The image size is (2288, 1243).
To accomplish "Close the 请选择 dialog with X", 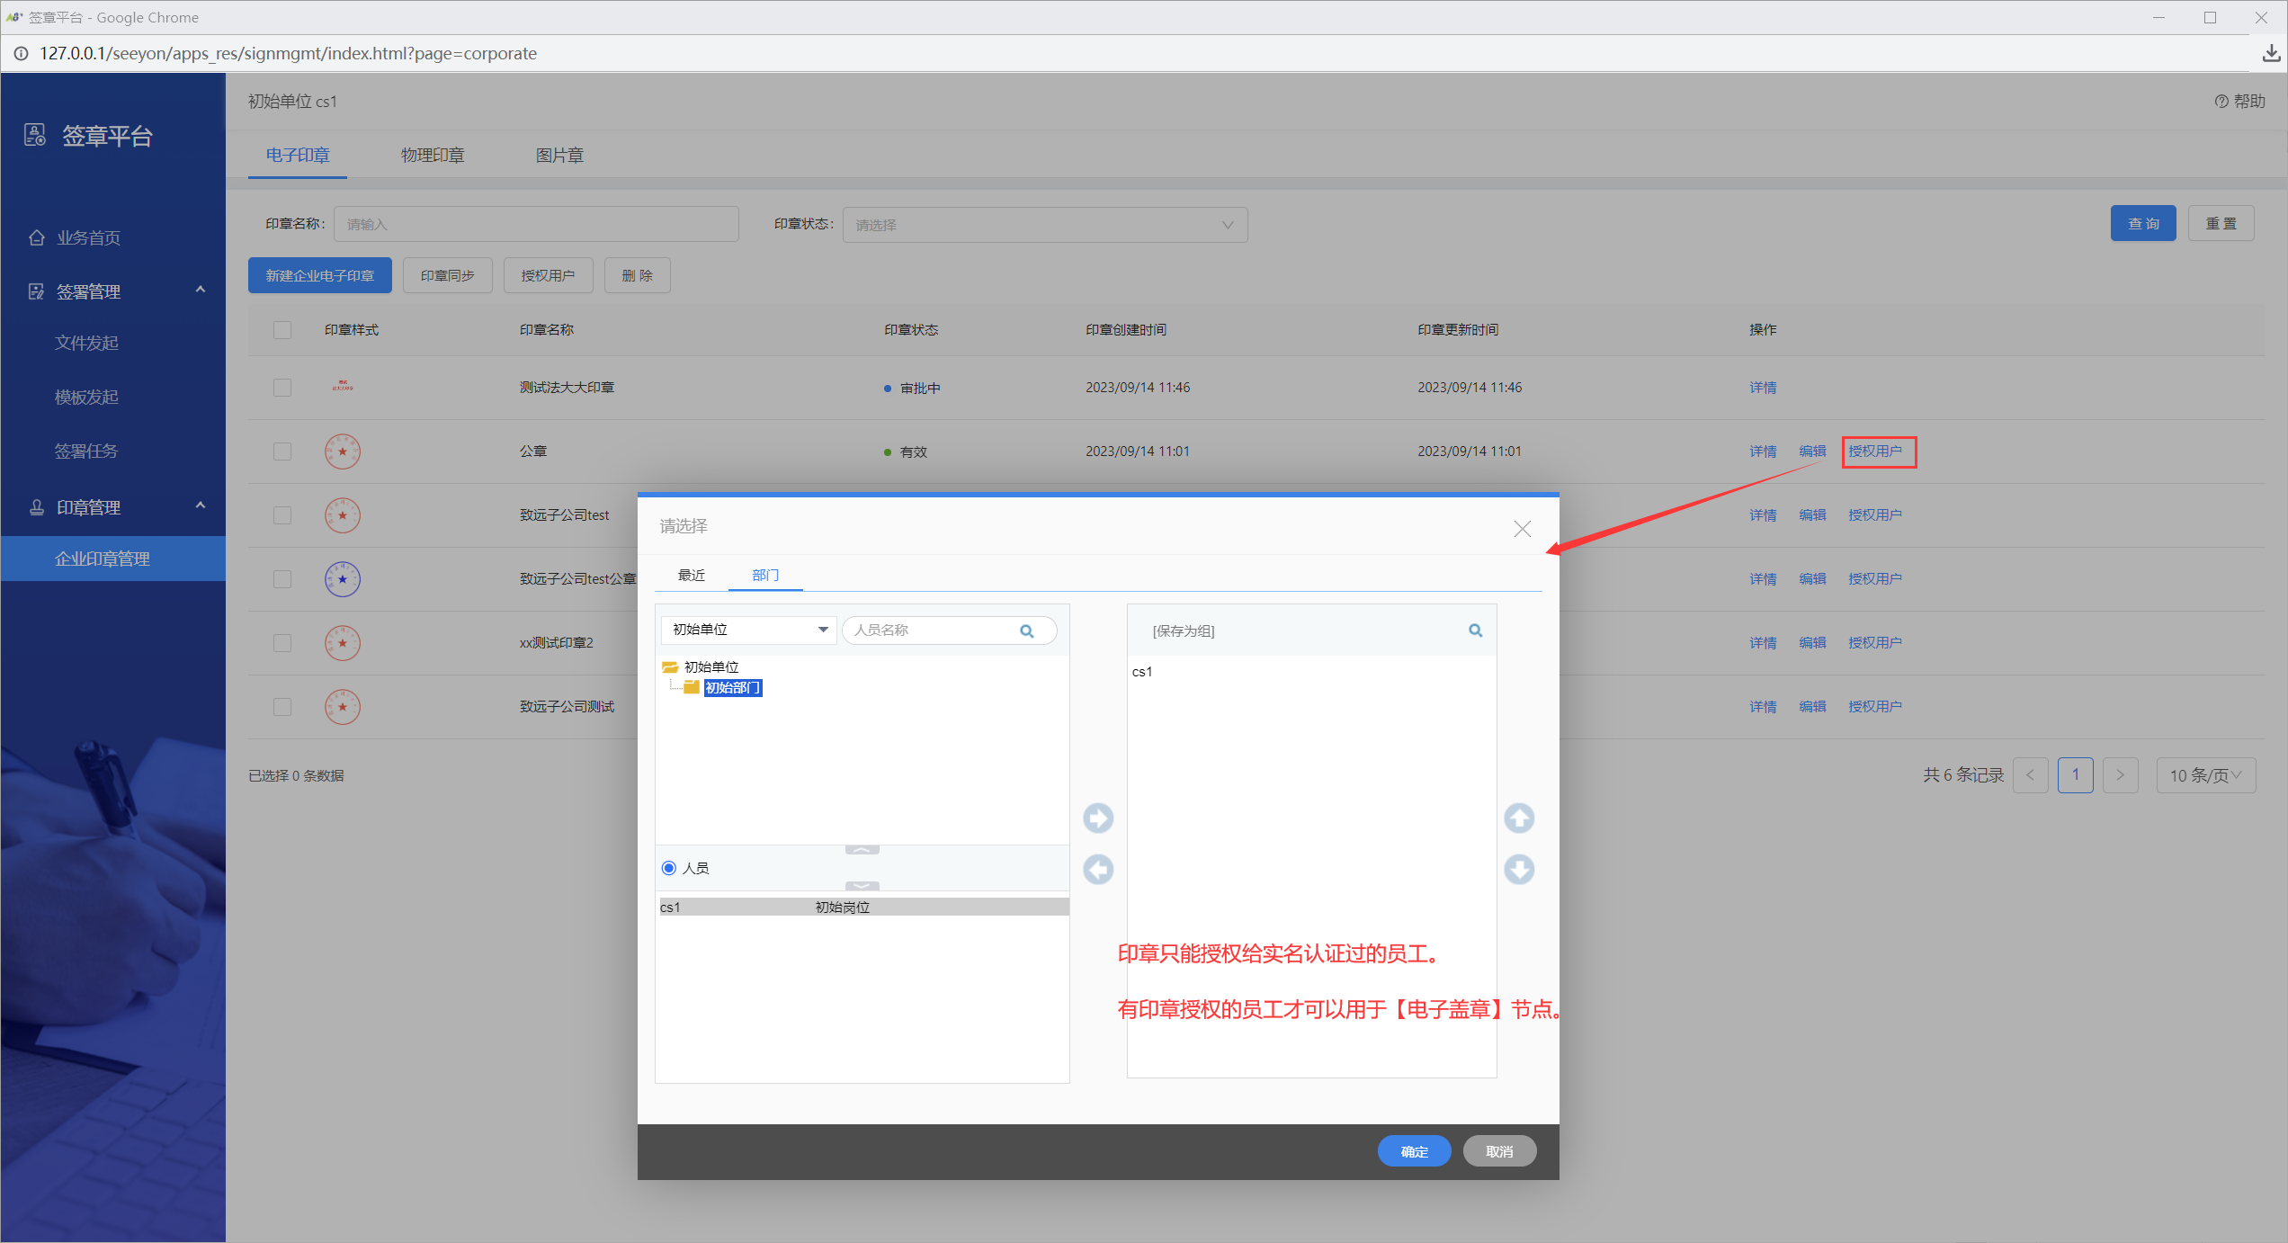I will tap(1522, 529).
